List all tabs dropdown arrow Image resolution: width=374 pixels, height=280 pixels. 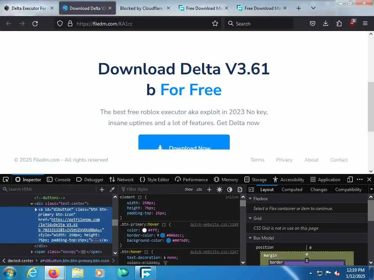click(313, 8)
